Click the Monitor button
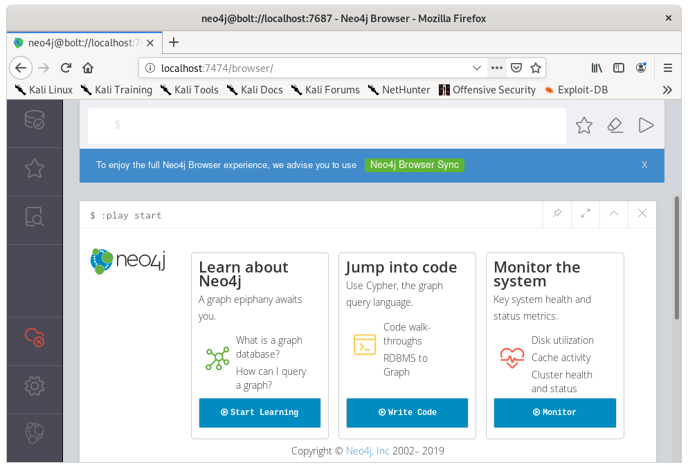Image resolution: width=688 pixels, height=469 pixels. point(554,412)
